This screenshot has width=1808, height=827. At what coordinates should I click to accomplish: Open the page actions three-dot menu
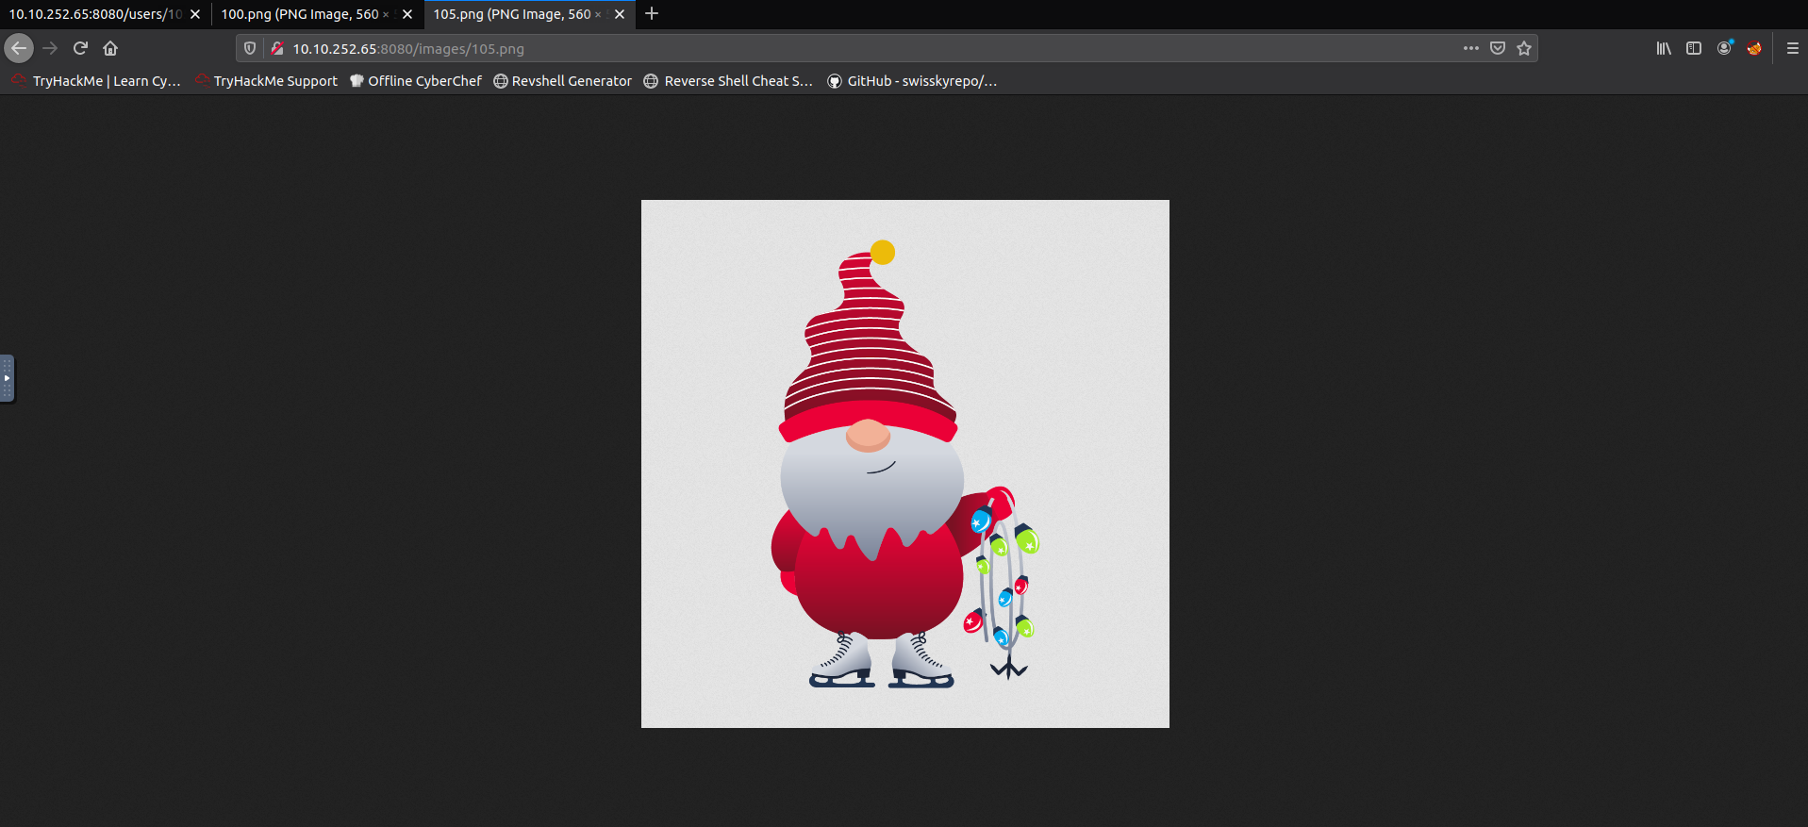click(1471, 48)
